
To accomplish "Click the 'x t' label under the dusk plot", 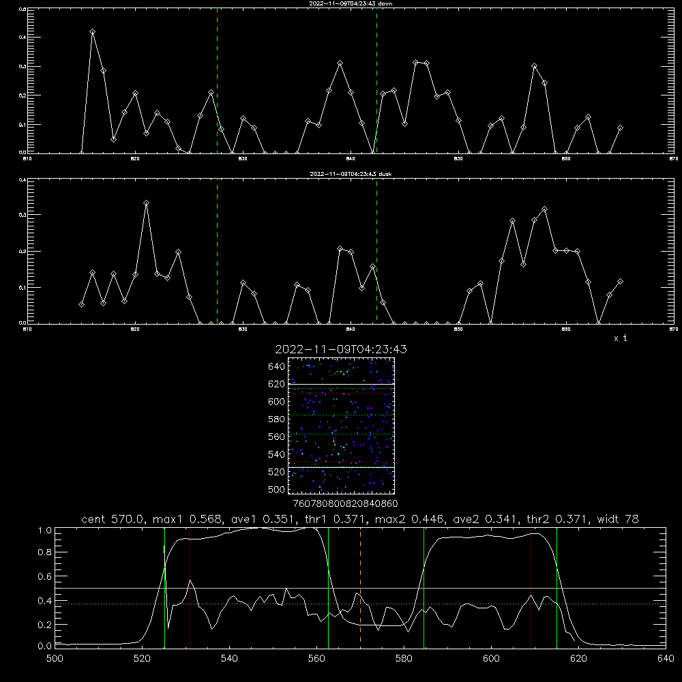I will coord(620,338).
